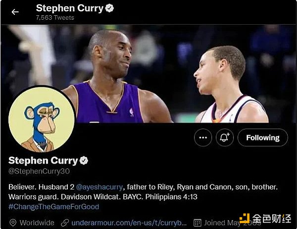Click the chain link icon by the website

(x=65, y=223)
